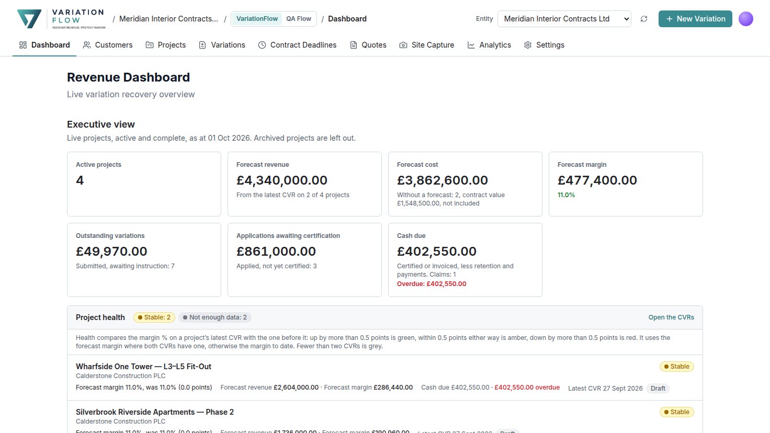Click the Stable badge on Wharfside row

pyautogui.click(x=677, y=367)
